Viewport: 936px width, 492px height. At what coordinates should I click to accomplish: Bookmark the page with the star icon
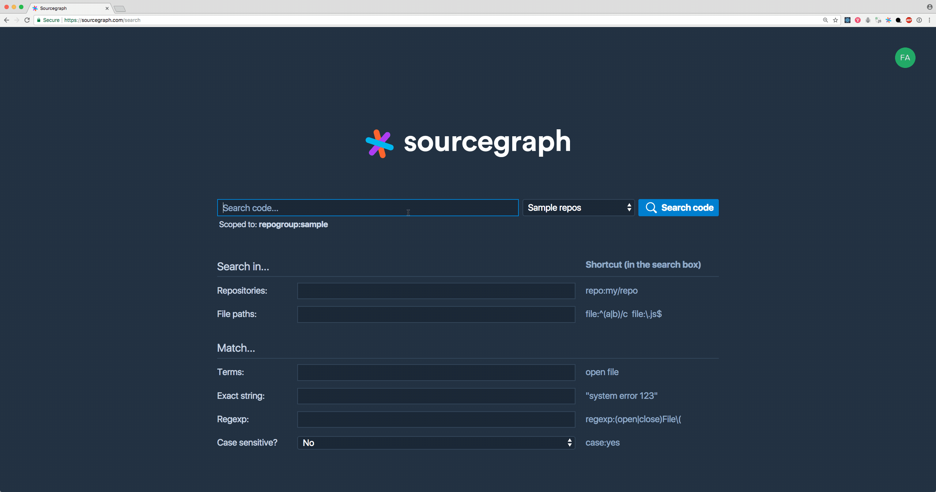pos(835,20)
